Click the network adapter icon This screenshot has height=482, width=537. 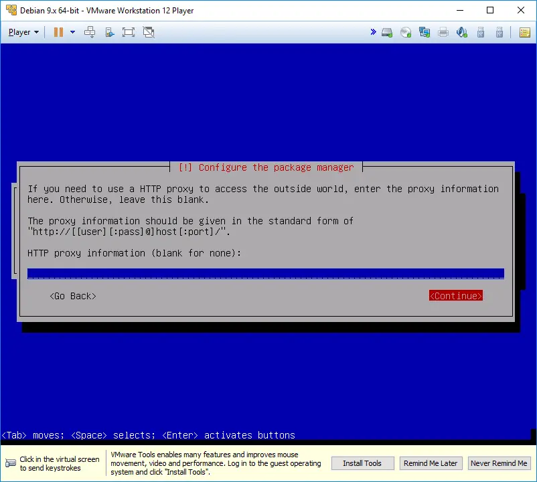point(425,33)
